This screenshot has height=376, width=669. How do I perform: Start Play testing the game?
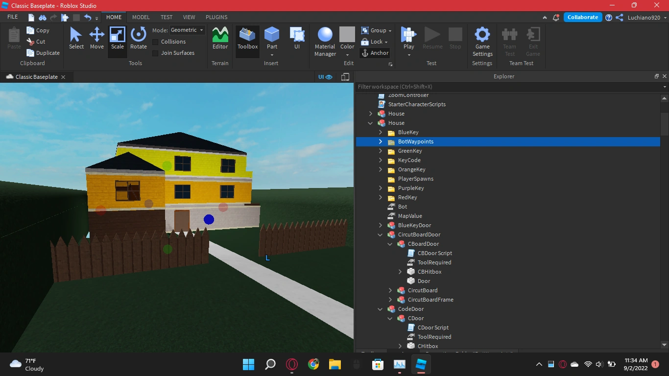pyautogui.click(x=408, y=39)
